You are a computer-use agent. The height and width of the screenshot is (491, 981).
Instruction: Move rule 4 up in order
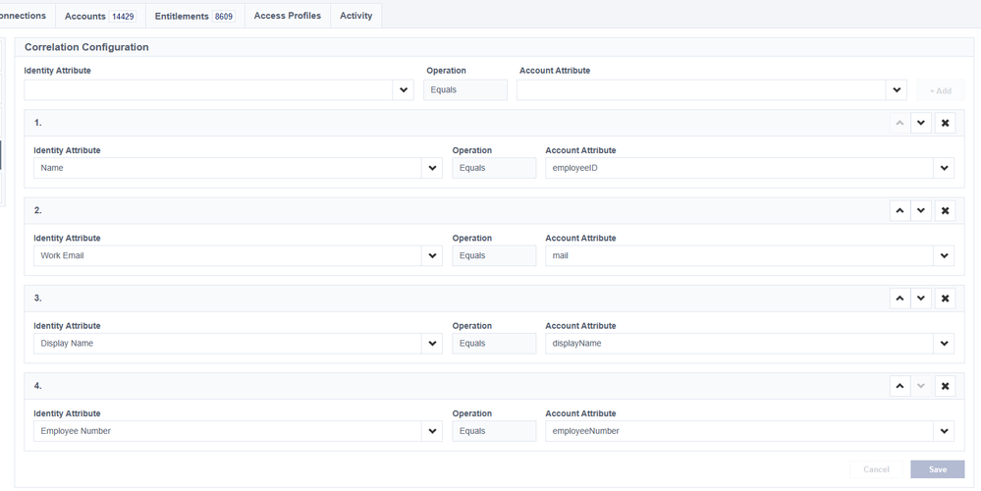pos(899,386)
